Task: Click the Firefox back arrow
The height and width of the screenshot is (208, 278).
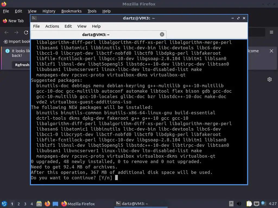Action: pos(7,32)
